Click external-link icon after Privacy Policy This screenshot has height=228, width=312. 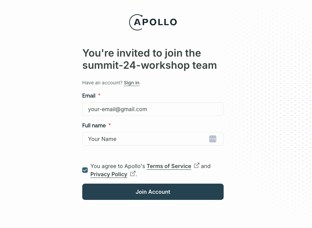133,173
